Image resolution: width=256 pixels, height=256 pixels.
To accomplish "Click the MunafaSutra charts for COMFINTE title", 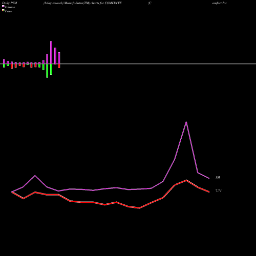I will click(82, 3).
